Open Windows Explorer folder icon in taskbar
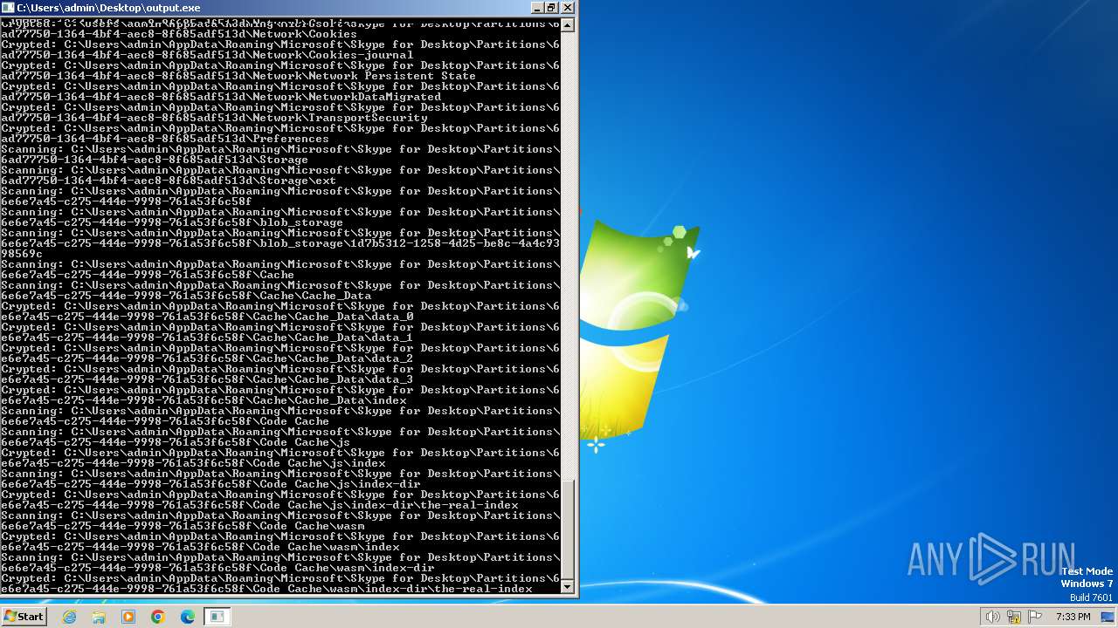The height and width of the screenshot is (628, 1118). pyautogui.click(x=99, y=617)
